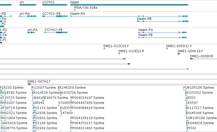Select the DME1-013E19.R feature

tap(131, 51)
